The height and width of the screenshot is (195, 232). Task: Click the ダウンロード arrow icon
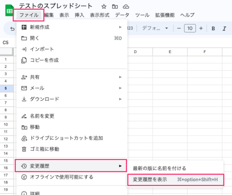(24, 99)
